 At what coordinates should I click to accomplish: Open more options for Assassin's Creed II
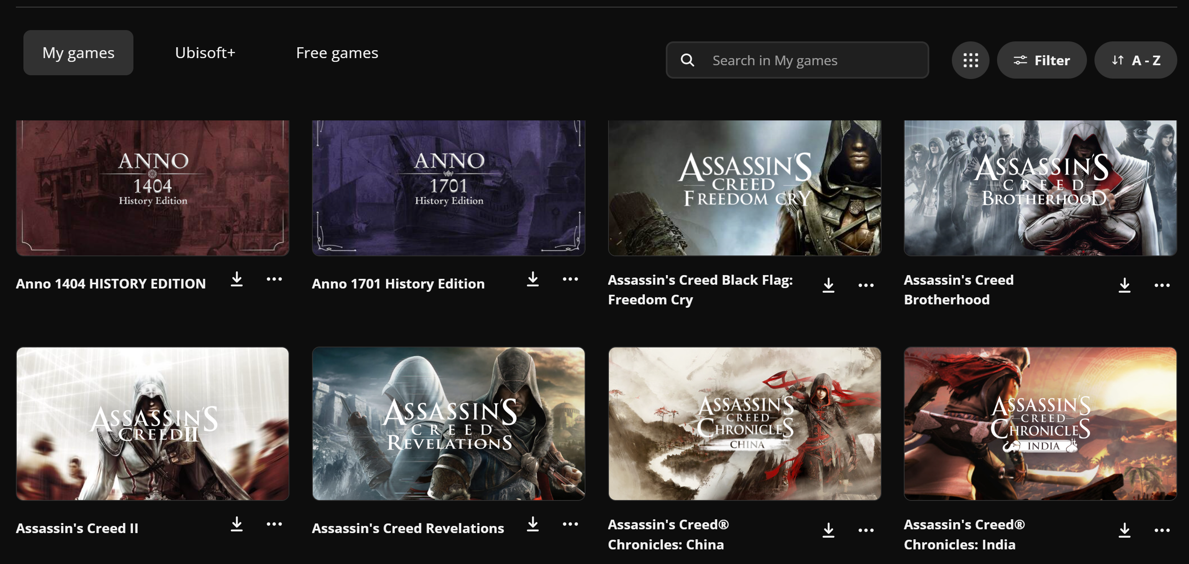[x=274, y=524]
